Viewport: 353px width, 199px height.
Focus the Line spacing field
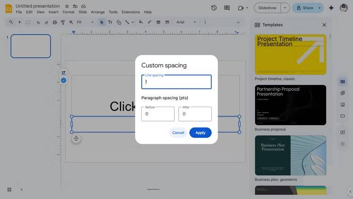pos(176,82)
